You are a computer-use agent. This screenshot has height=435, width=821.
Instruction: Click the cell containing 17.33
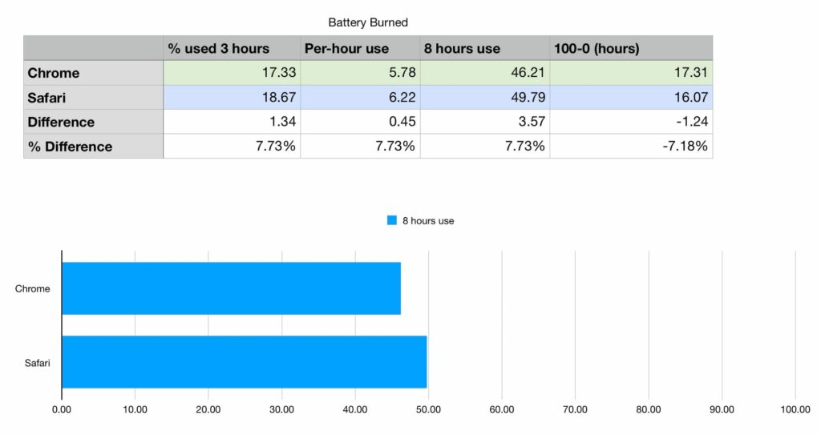click(231, 73)
